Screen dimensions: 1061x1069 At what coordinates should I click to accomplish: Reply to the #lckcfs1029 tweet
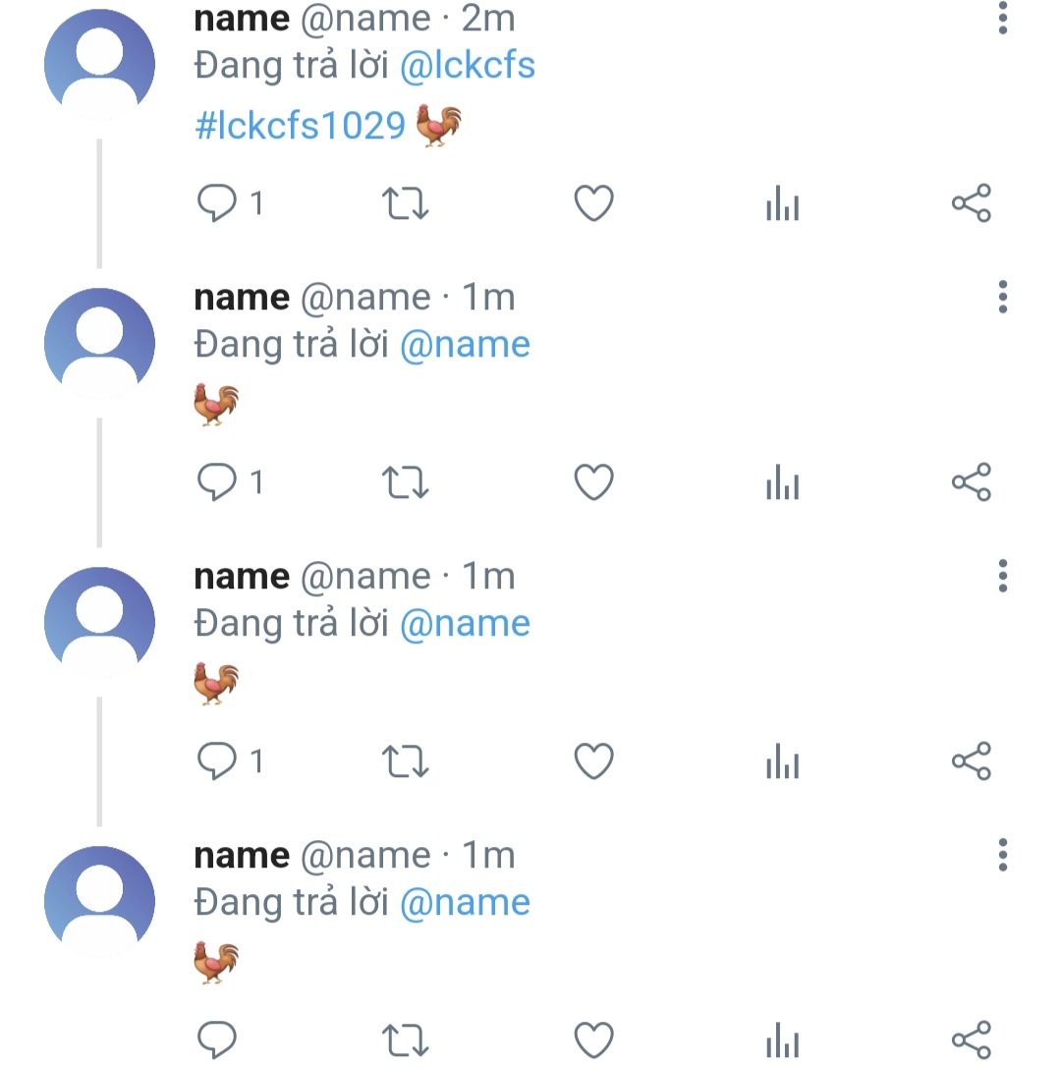217,203
